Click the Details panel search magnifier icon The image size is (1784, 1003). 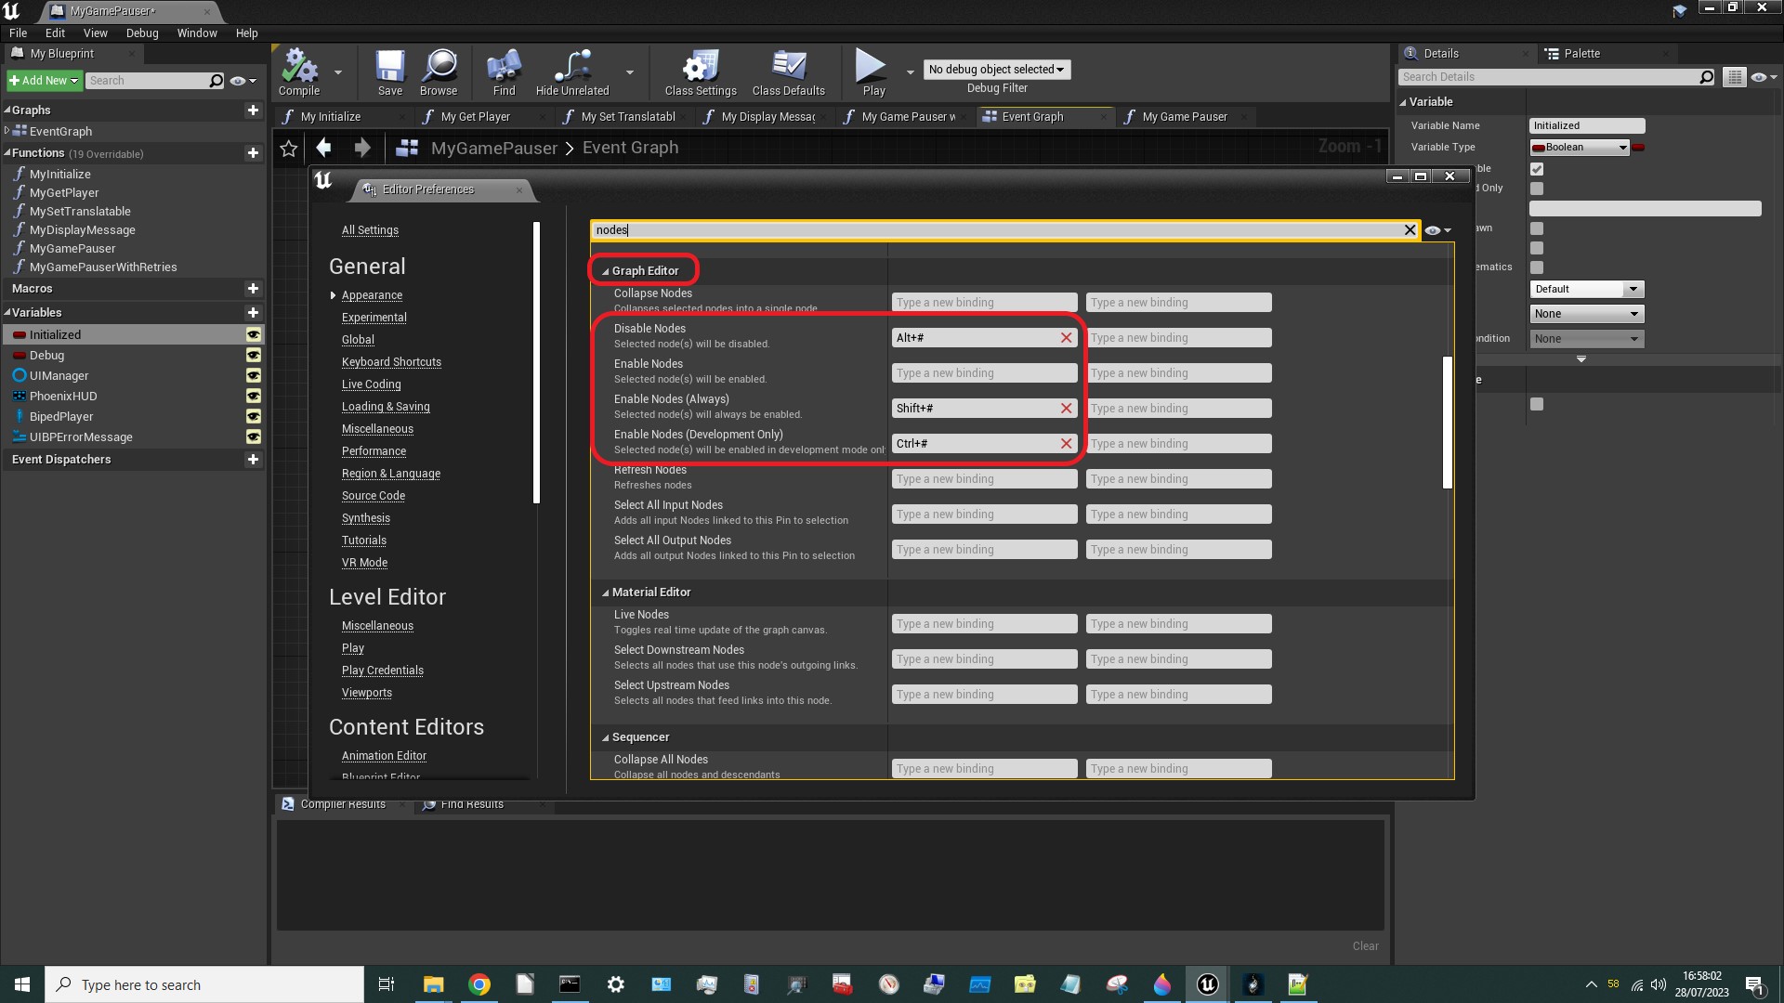(1706, 77)
